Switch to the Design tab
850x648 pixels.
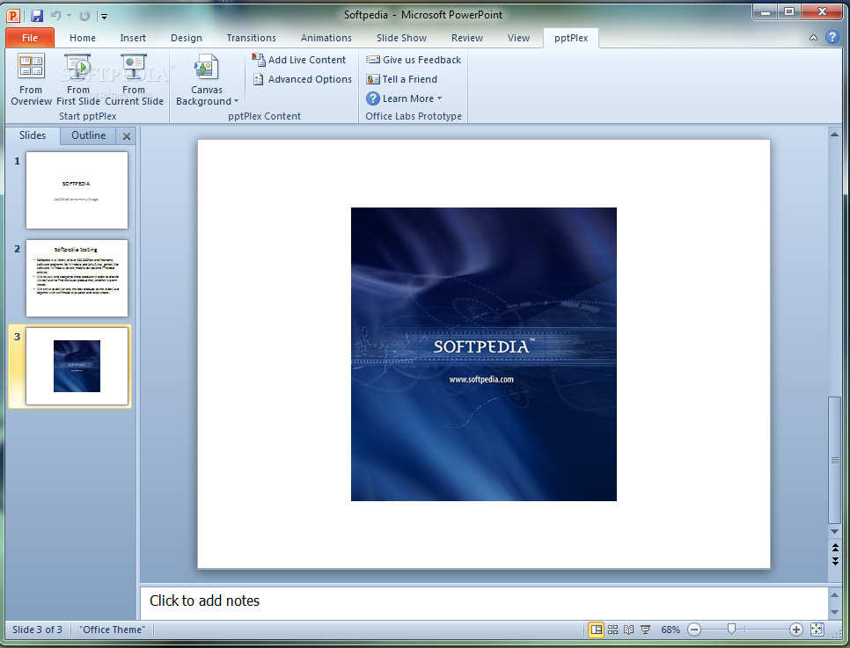[186, 38]
